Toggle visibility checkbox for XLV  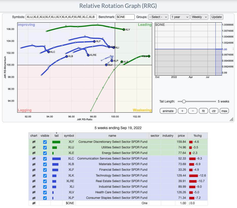[x=45, y=192]
